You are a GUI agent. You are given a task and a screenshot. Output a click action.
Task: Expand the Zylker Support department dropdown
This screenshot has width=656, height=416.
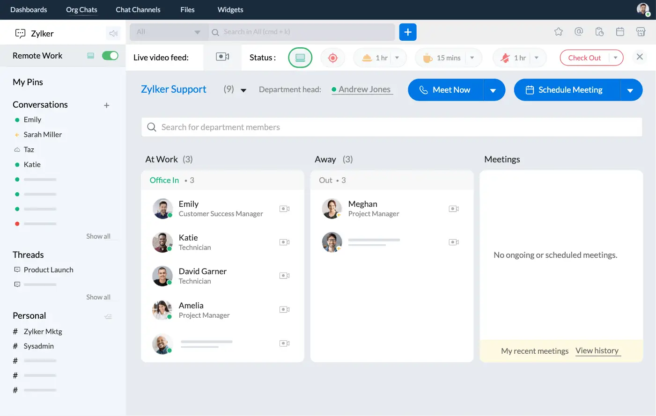(243, 90)
